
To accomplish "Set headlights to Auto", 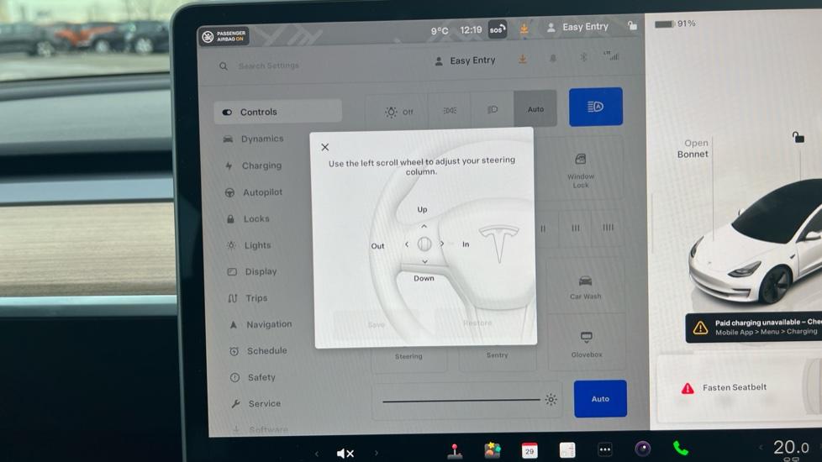I will coord(535,109).
